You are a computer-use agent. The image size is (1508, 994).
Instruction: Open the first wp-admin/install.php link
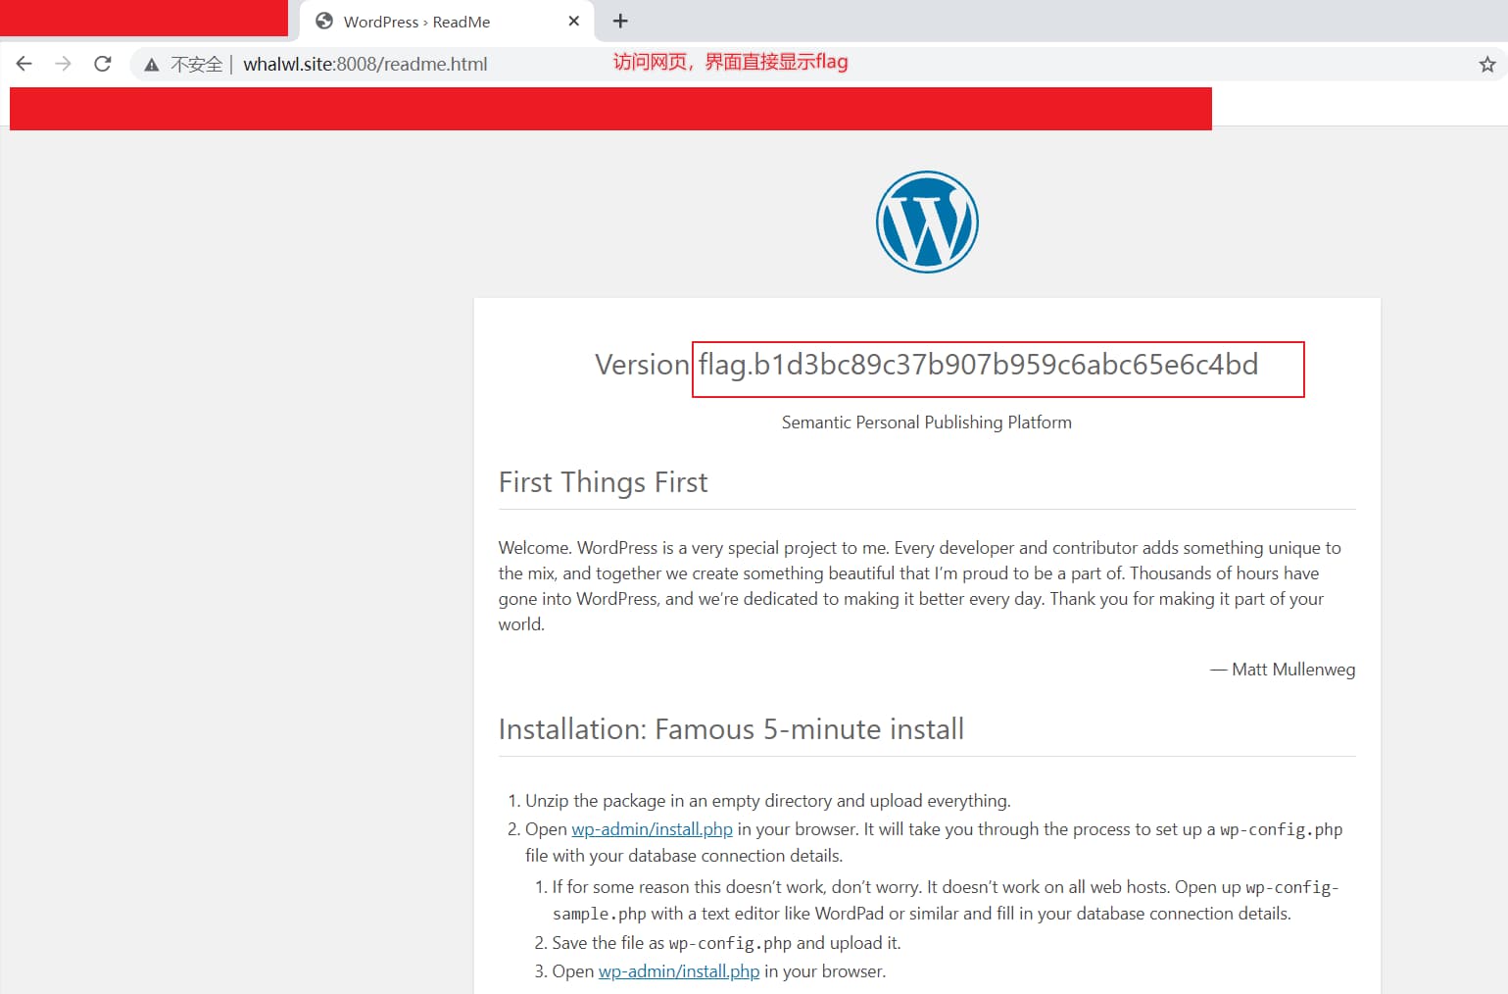pyautogui.click(x=652, y=829)
